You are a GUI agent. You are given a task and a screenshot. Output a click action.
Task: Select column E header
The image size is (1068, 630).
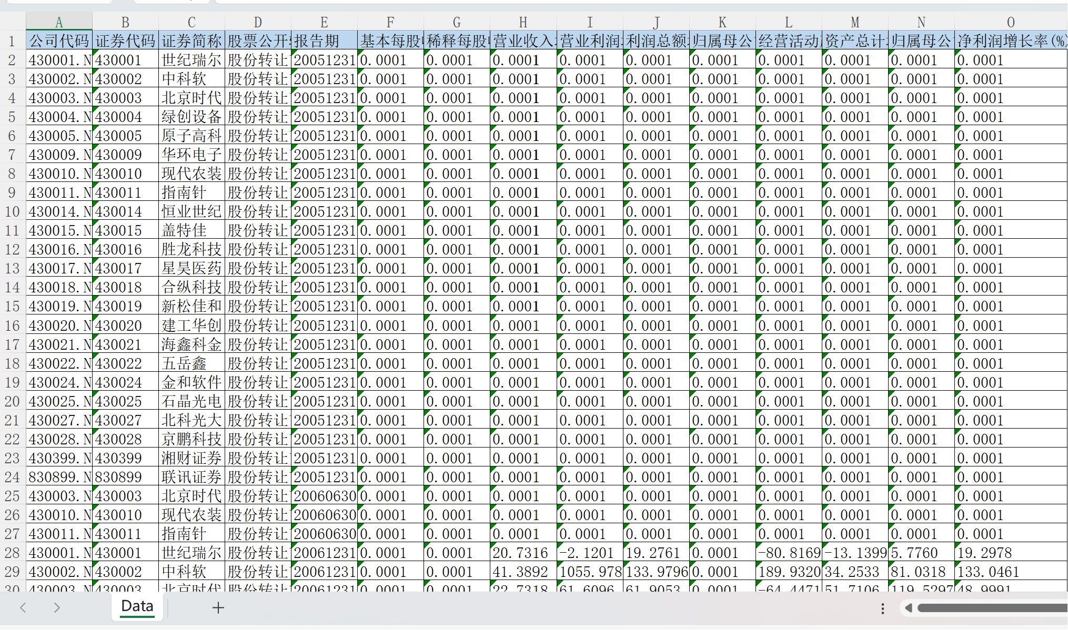pyautogui.click(x=324, y=22)
